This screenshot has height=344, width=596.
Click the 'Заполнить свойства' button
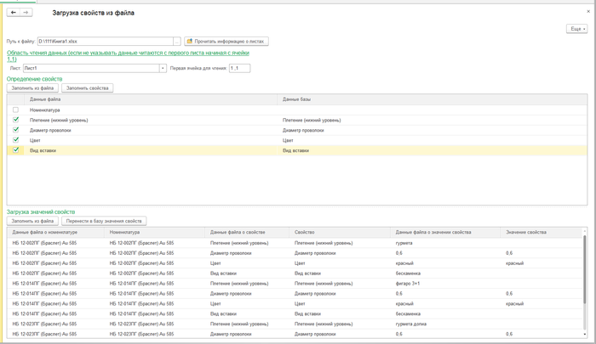pos(87,88)
